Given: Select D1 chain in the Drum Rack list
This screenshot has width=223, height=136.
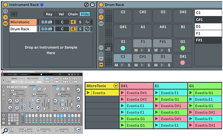Looking at the screenshot, I should coord(208,26).
